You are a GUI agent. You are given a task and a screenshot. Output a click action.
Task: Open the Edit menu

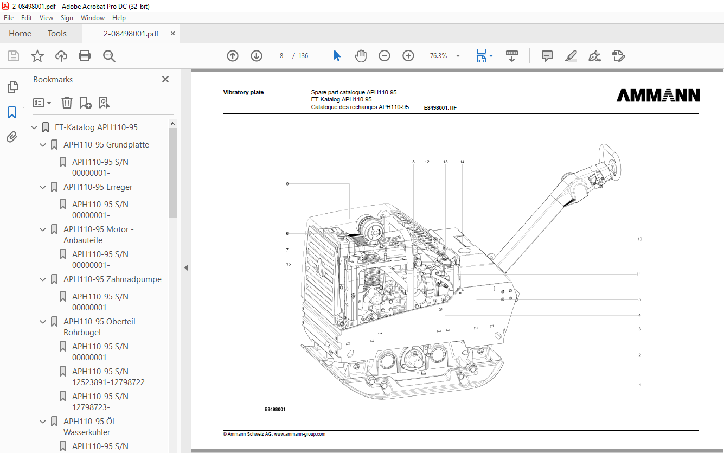(x=27, y=18)
